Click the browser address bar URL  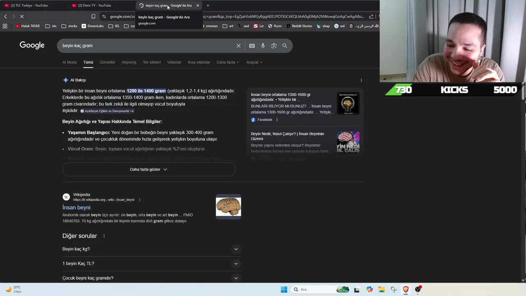pos(236,16)
